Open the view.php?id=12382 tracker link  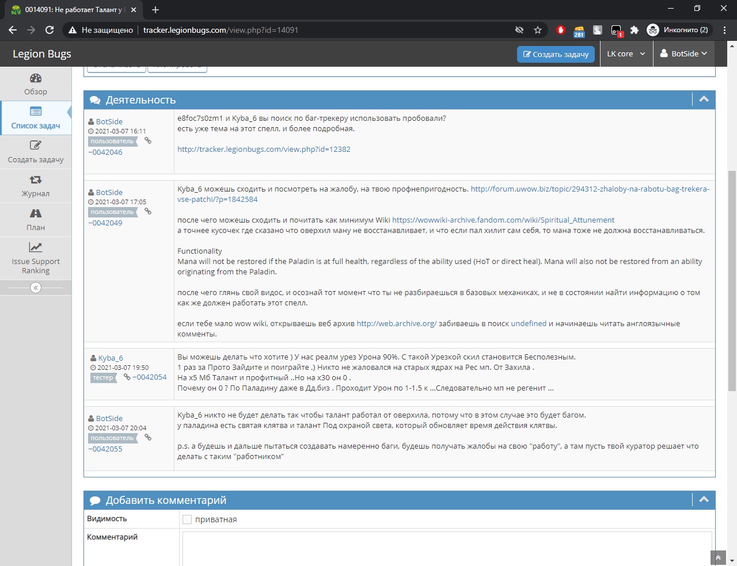(264, 150)
